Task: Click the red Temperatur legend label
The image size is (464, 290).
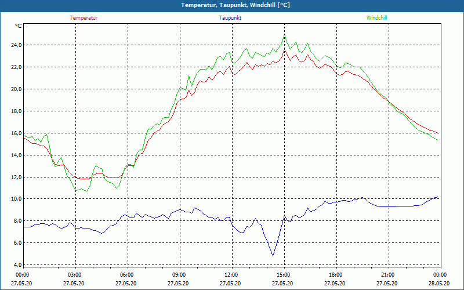Action: [84, 18]
